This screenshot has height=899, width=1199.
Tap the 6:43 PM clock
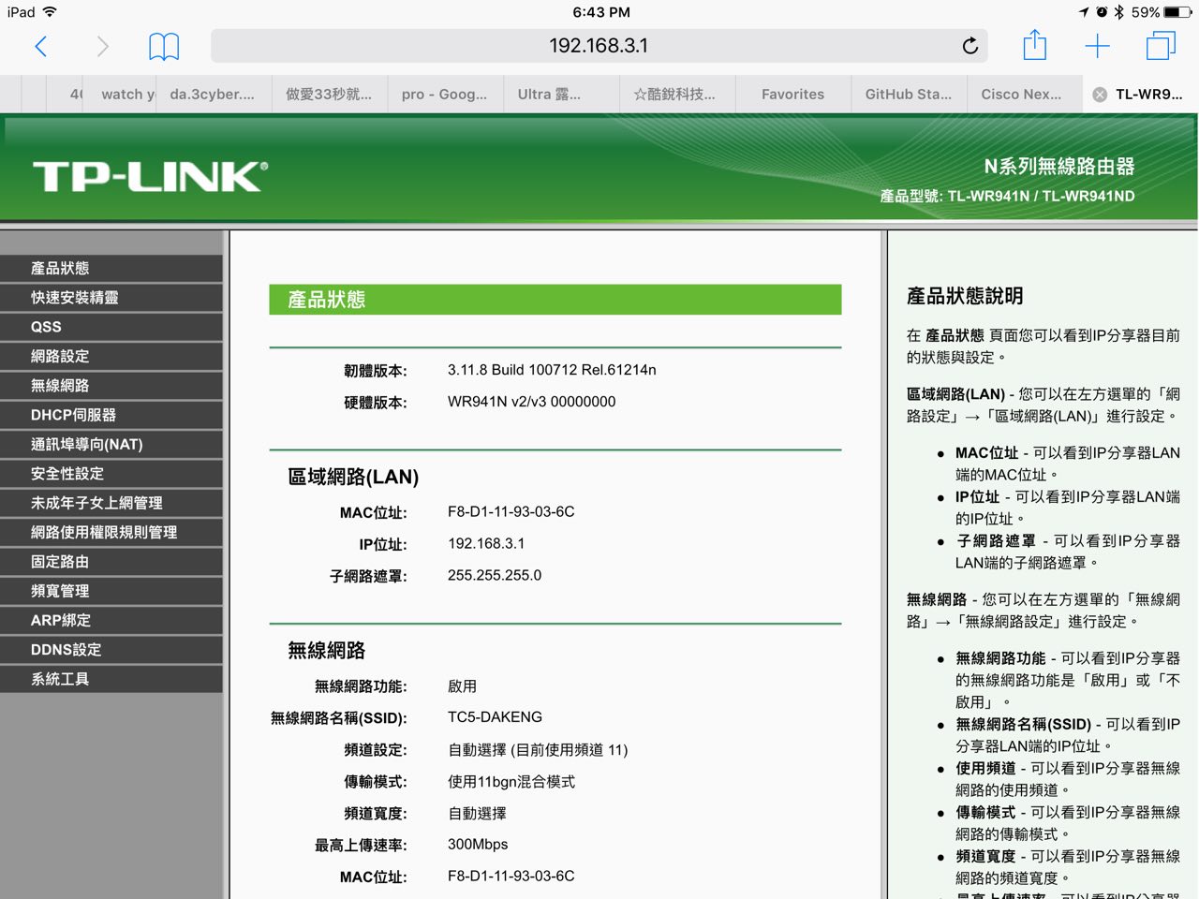[x=601, y=12]
